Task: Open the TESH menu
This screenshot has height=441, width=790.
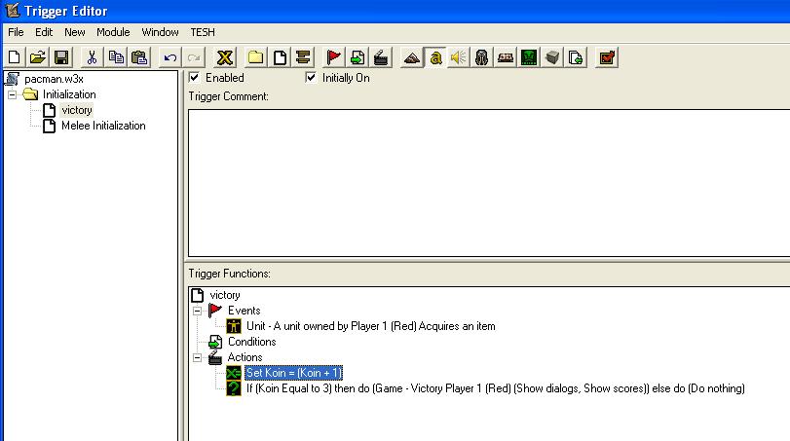Action: coord(203,32)
